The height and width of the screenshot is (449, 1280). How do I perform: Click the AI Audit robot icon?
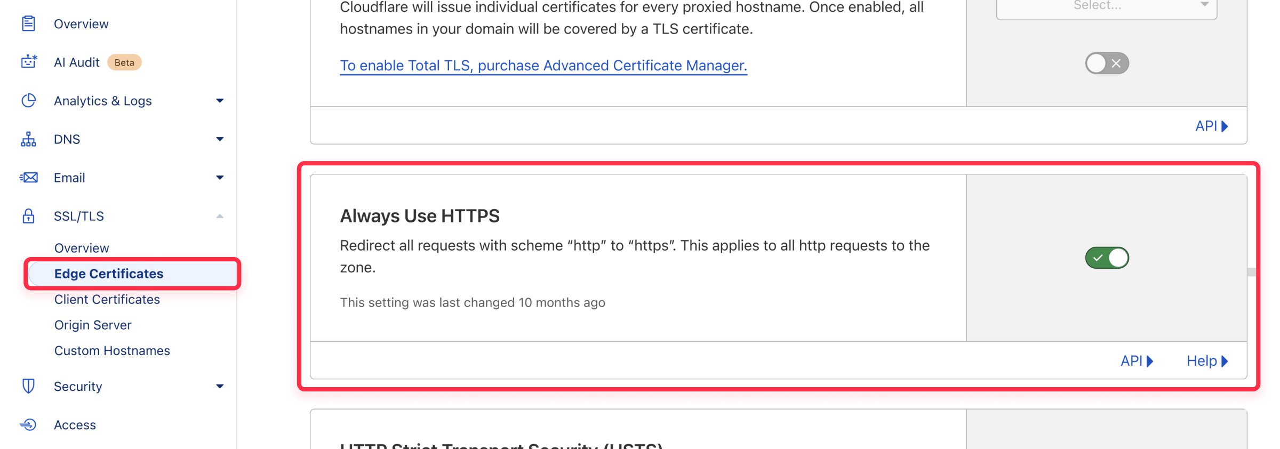tap(29, 62)
